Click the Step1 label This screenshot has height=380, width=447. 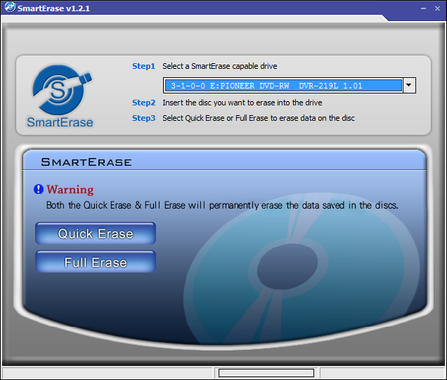point(143,66)
